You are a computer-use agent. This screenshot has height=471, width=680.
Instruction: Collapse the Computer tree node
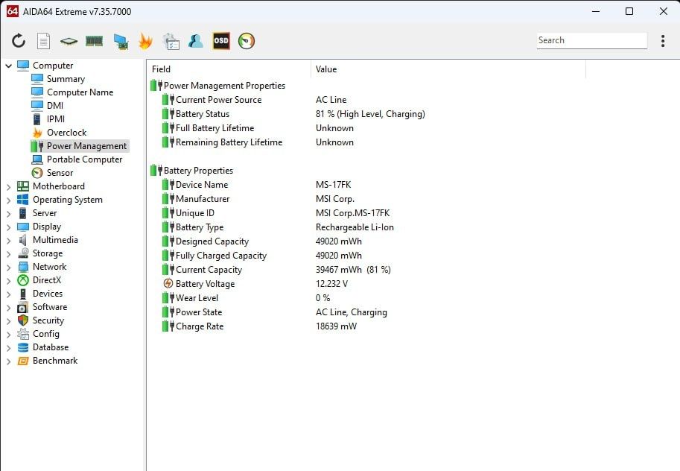[8, 66]
